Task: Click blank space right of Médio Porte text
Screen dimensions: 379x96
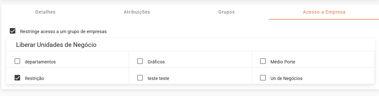Action: tap(334, 62)
